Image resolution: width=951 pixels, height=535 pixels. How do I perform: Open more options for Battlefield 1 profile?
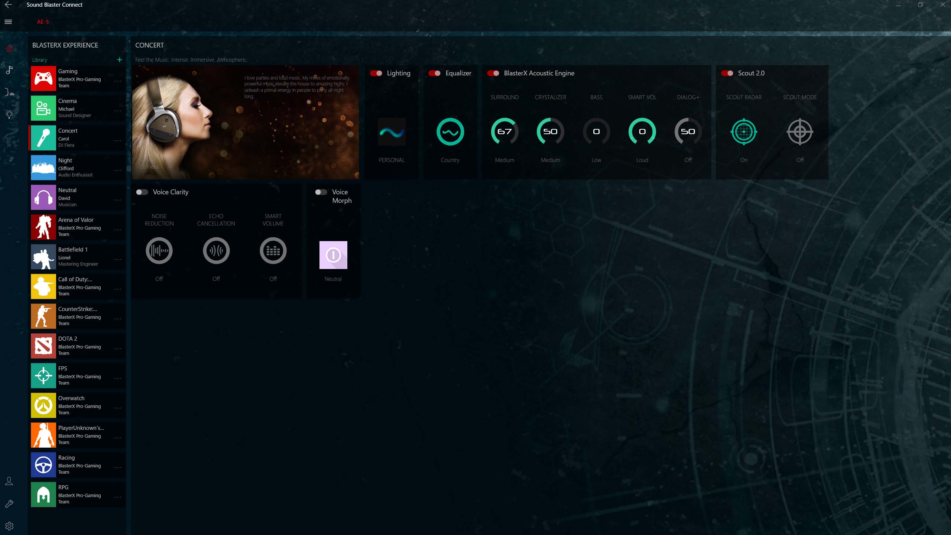coord(118,259)
